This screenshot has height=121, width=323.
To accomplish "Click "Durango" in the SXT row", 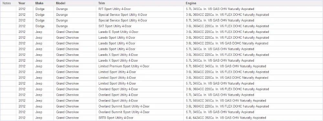I will click(x=62, y=26).
